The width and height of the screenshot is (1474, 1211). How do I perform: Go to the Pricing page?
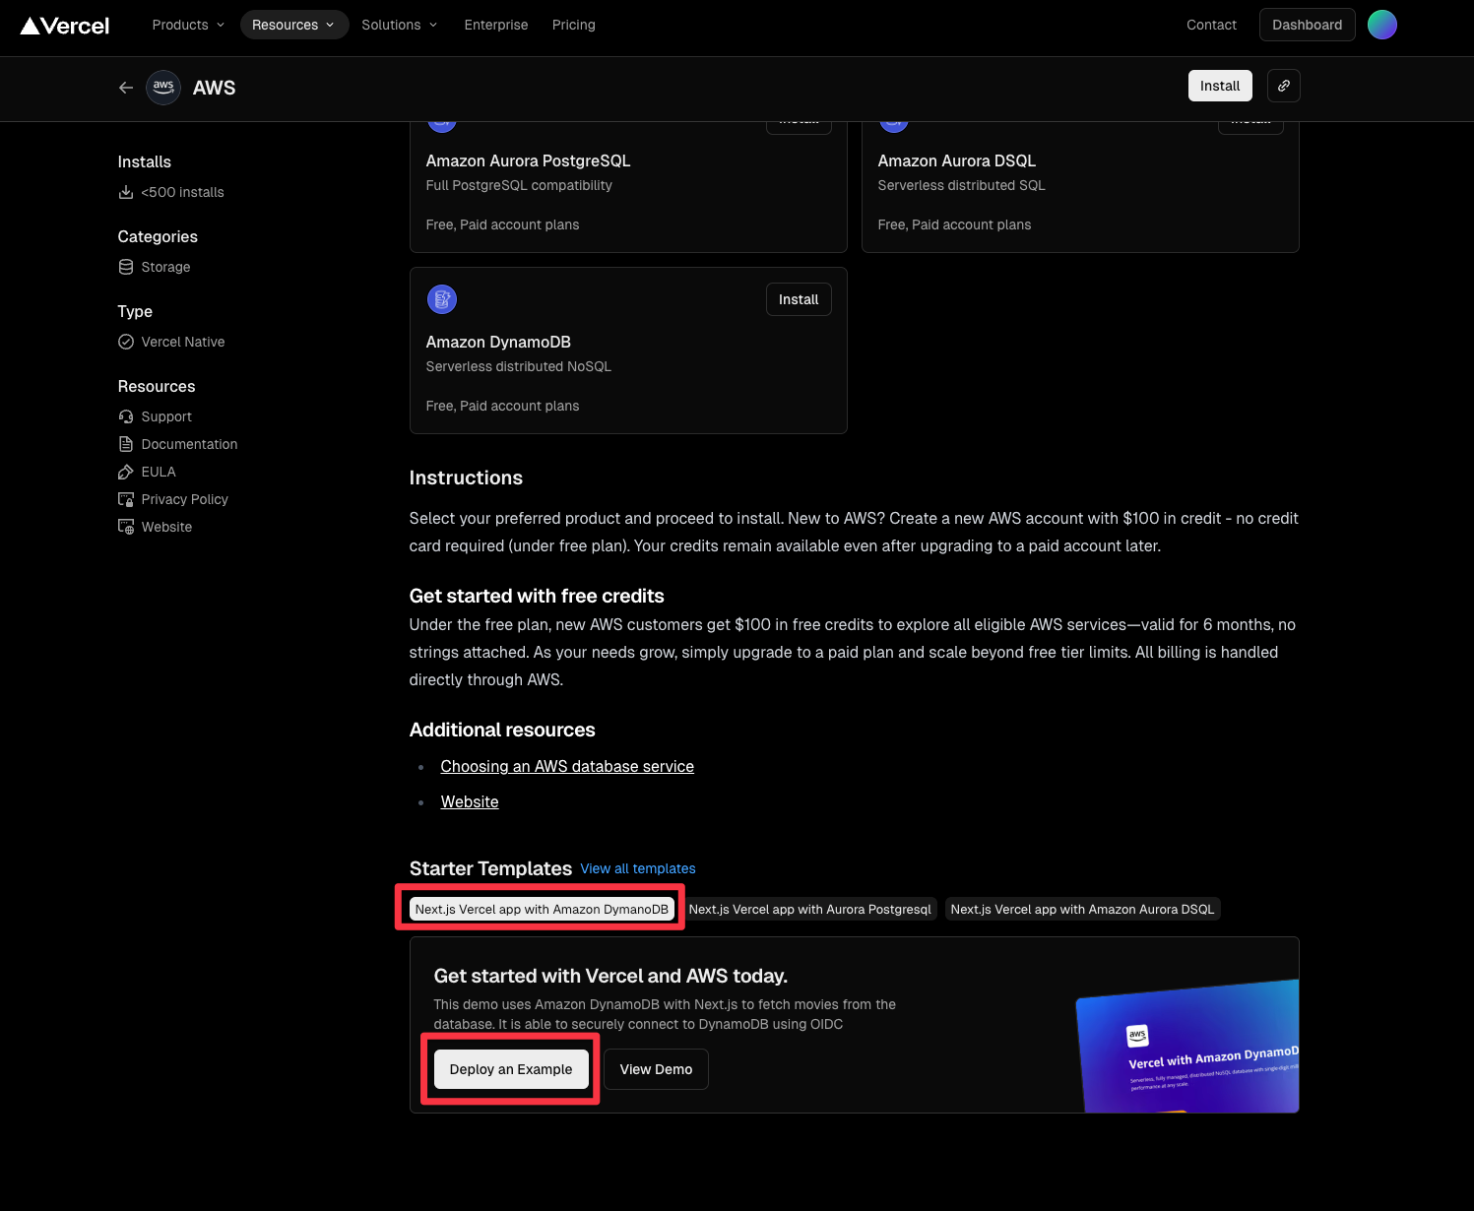(x=573, y=25)
